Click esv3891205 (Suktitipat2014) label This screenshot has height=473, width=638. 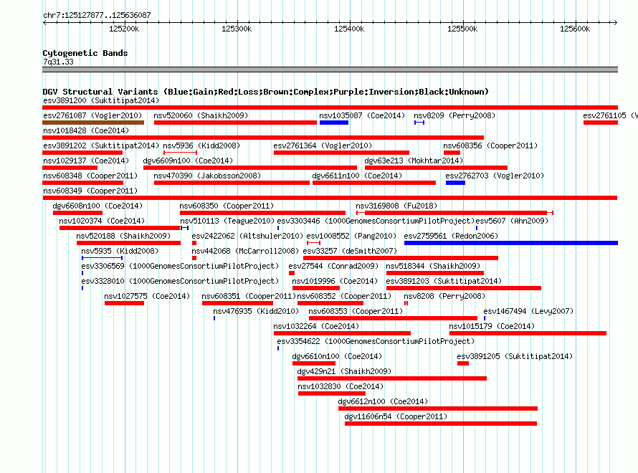tap(515, 356)
